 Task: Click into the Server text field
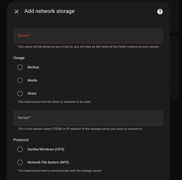point(88,118)
